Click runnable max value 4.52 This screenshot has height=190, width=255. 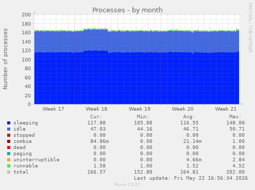tap(239, 166)
